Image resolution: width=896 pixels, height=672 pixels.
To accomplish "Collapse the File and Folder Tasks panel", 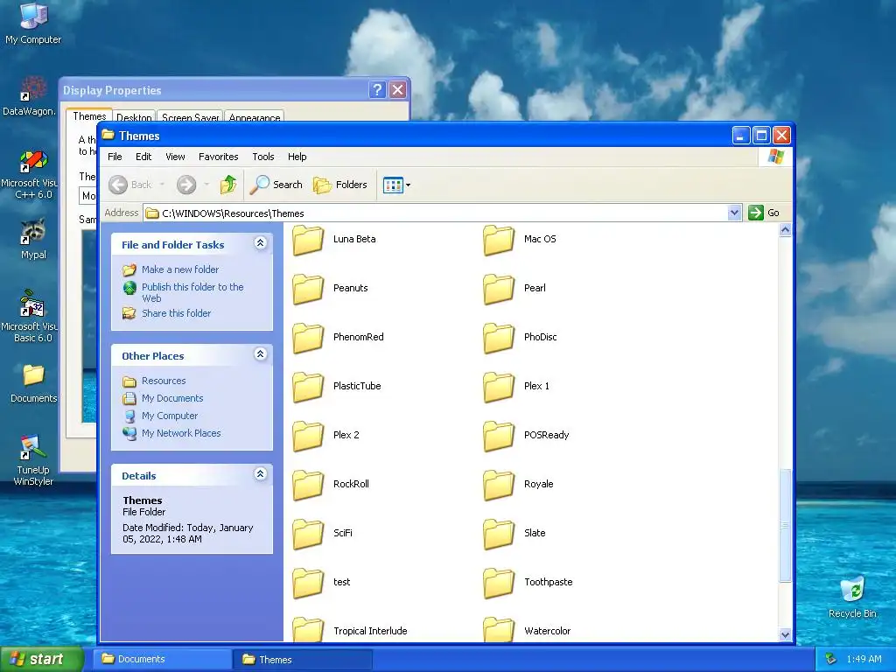I will (x=260, y=243).
